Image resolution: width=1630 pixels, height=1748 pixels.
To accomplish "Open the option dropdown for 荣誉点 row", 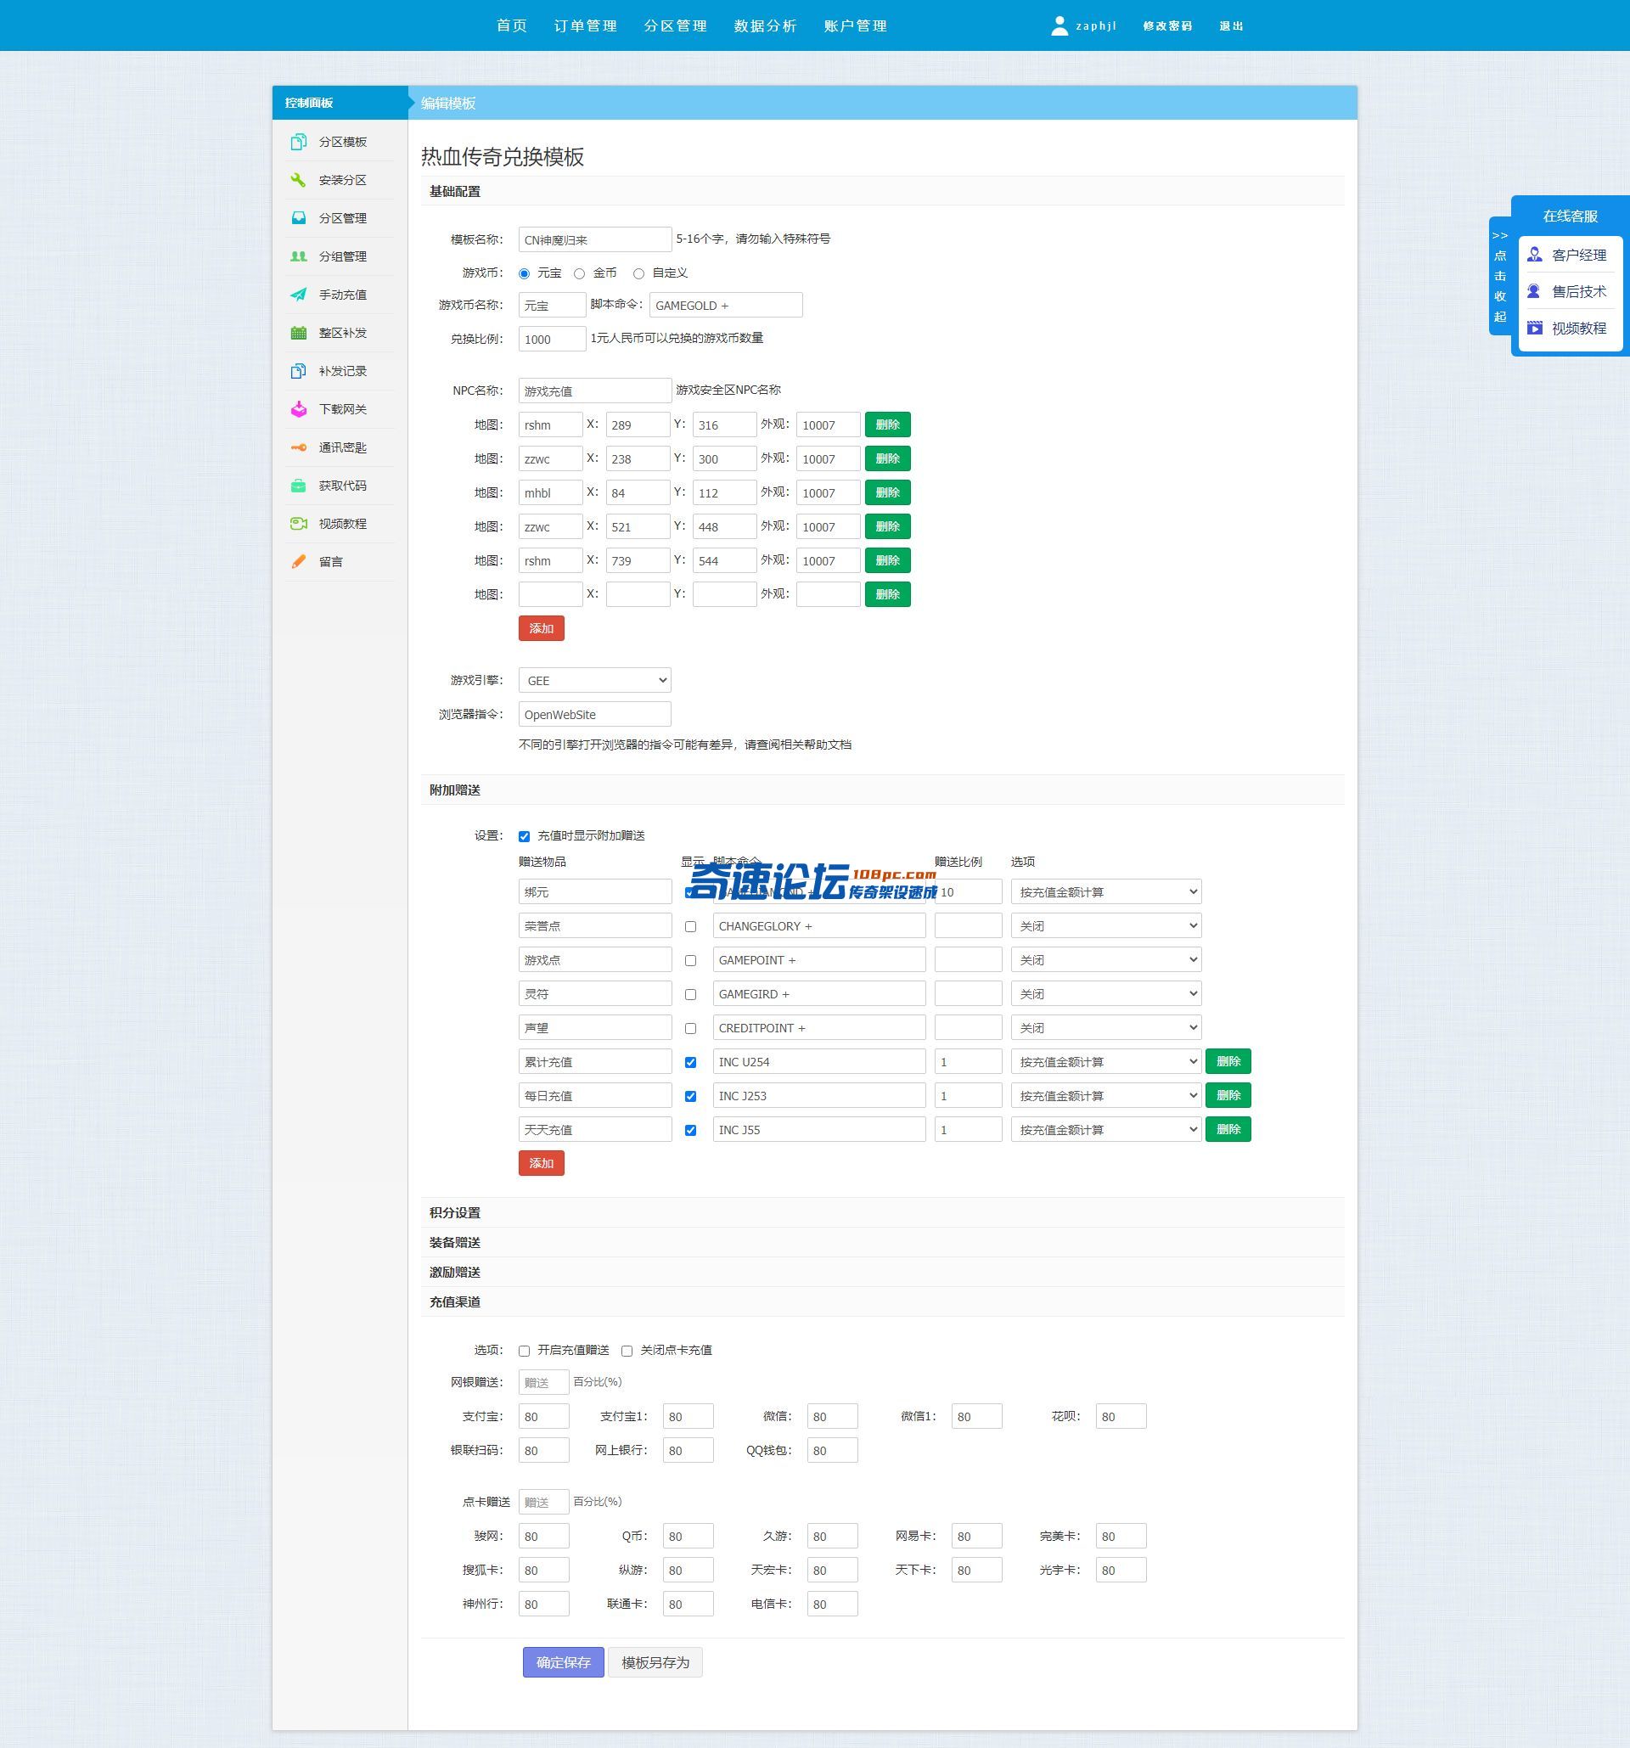I will pyautogui.click(x=1106, y=926).
